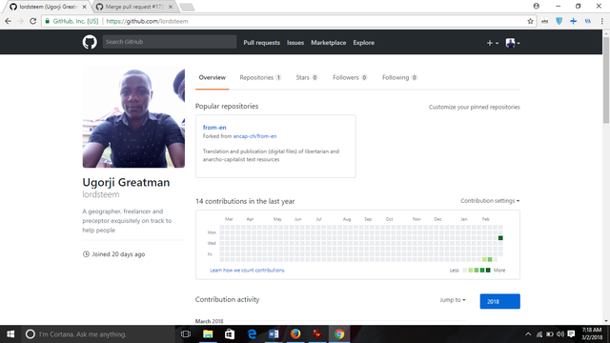Open the Action Center notification icon
Viewport: 610px width, 343px height.
571,334
